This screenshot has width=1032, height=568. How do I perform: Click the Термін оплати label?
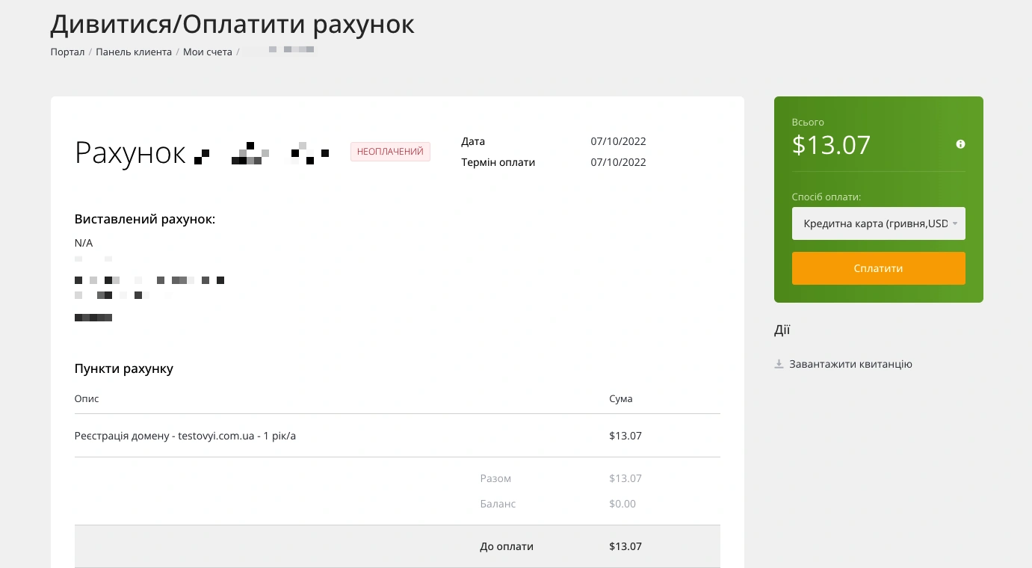(498, 162)
